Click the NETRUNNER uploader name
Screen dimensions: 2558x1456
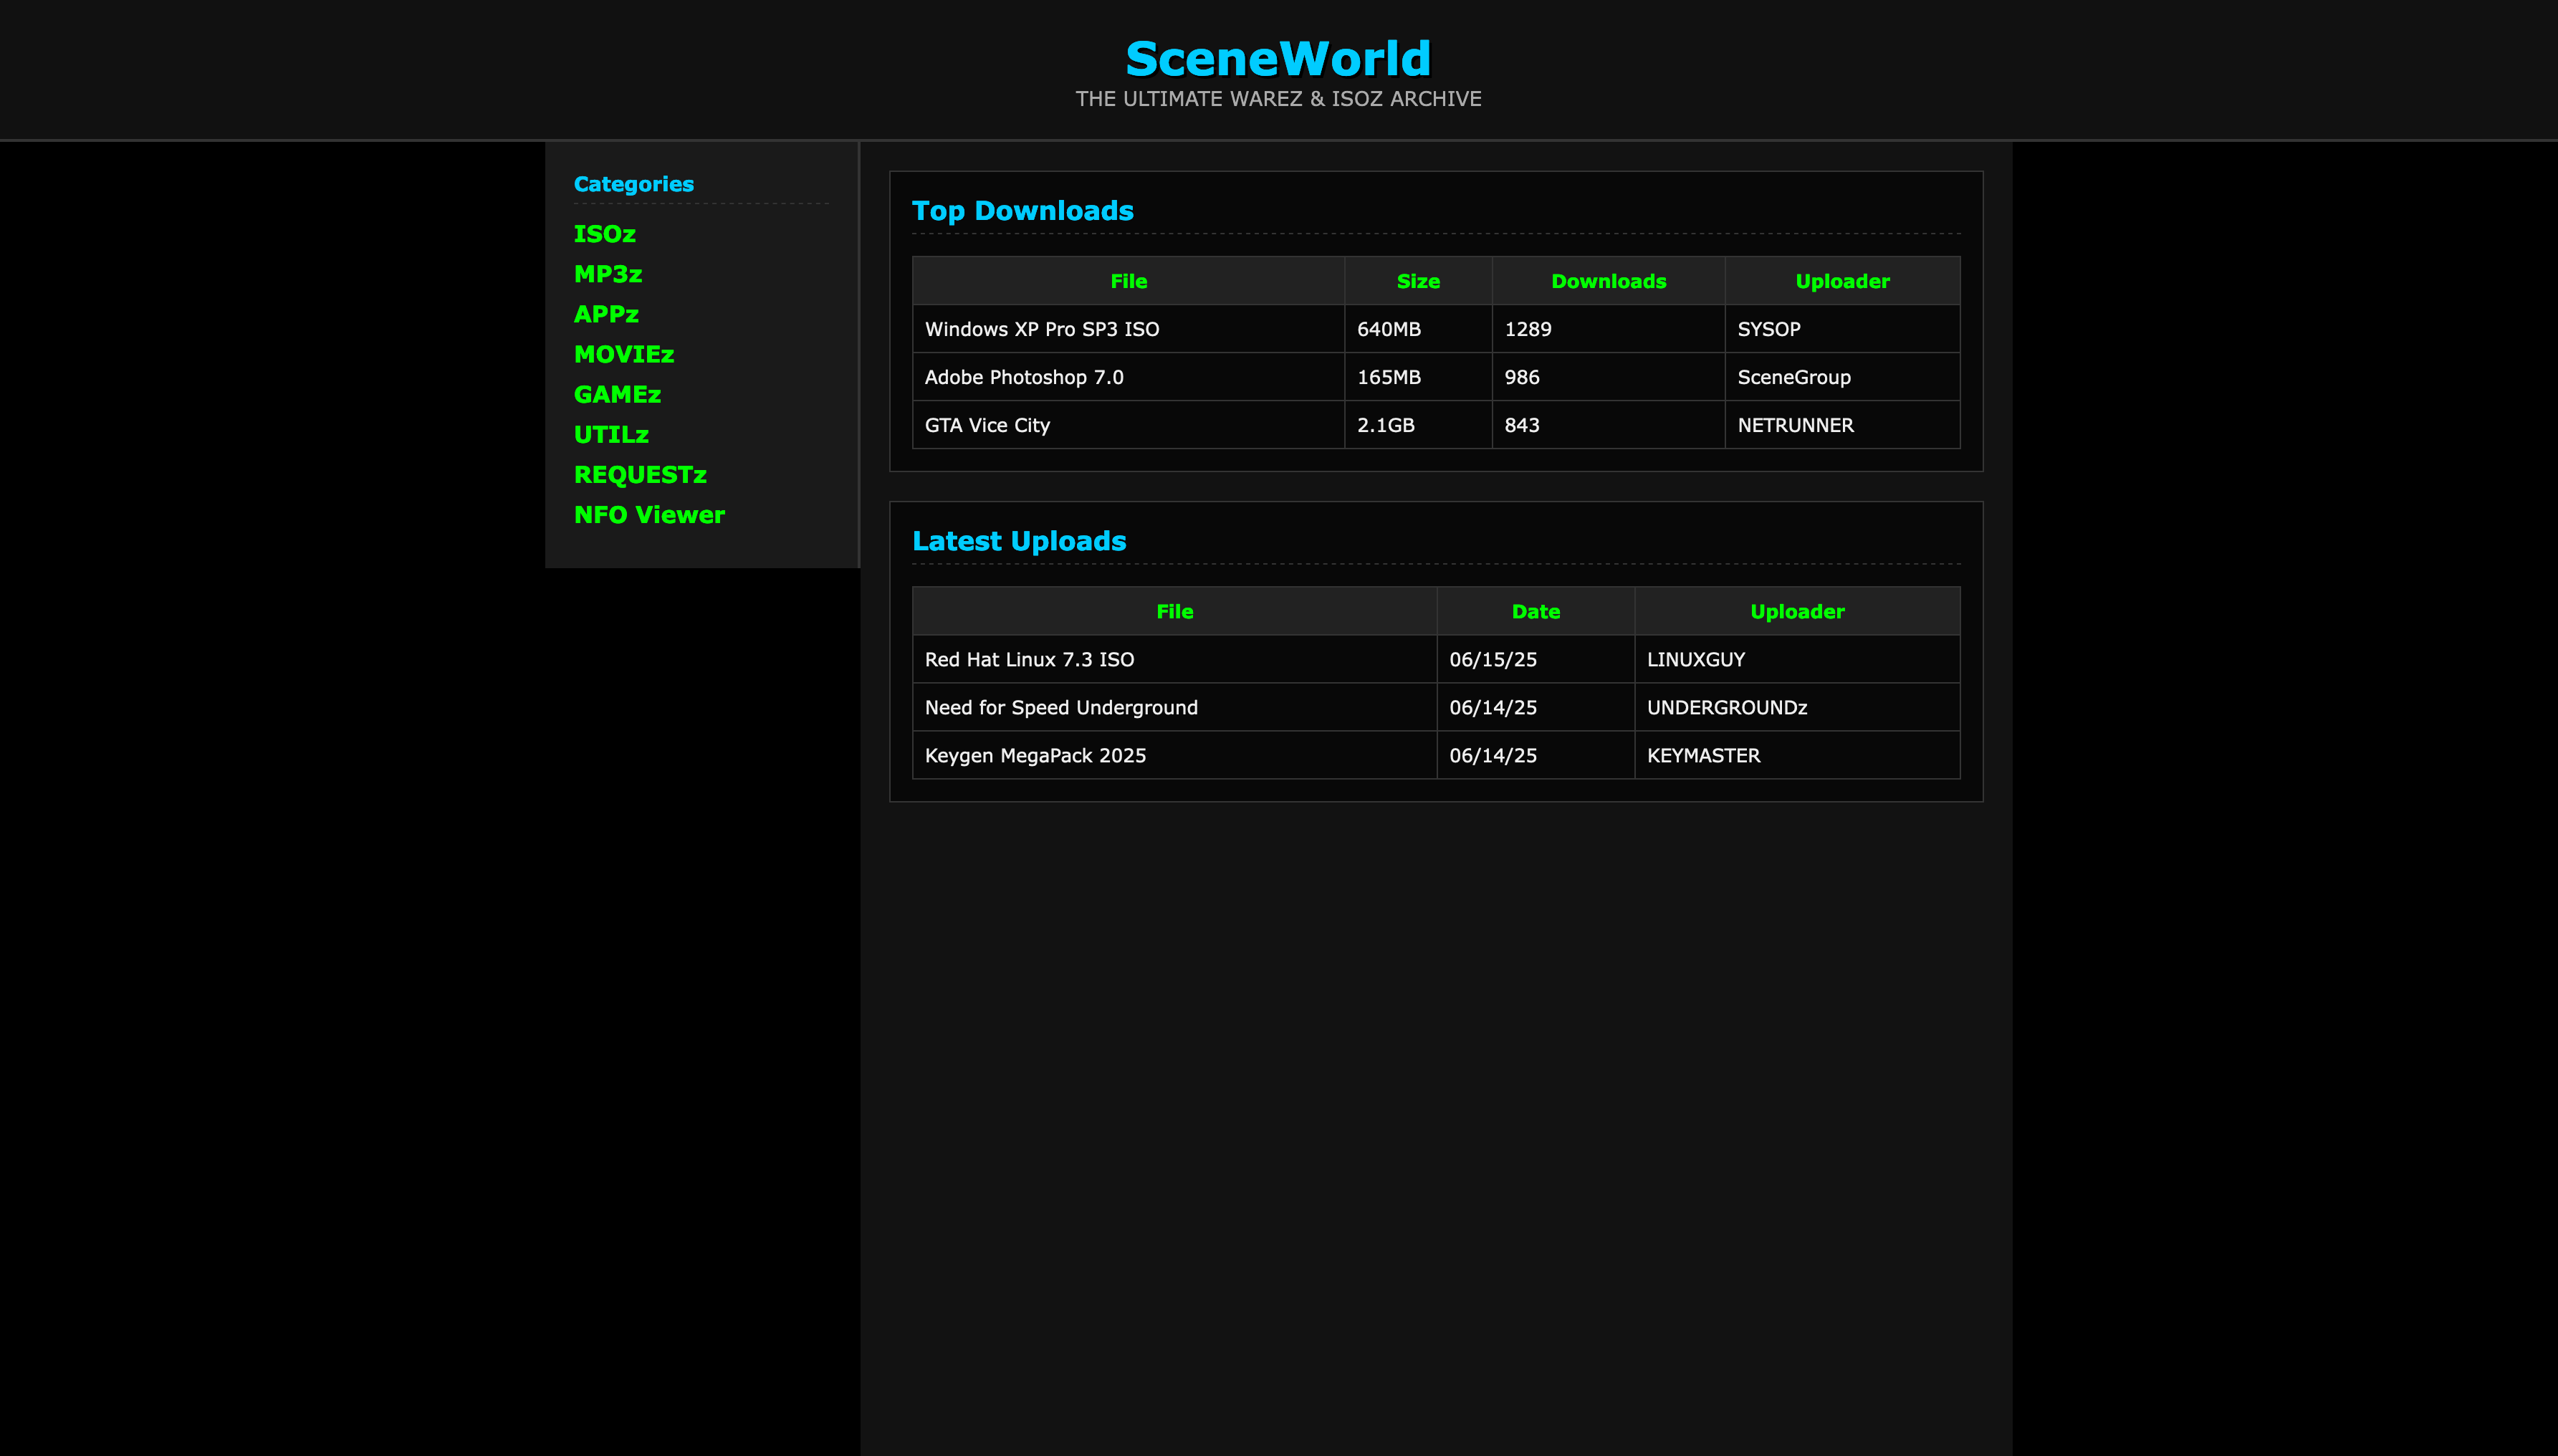tap(1795, 425)
